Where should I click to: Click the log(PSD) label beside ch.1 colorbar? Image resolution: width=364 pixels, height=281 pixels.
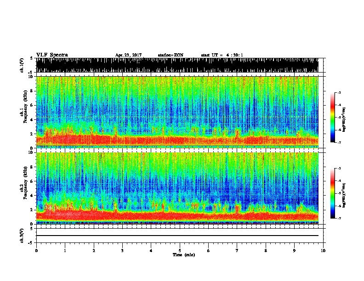344,119
